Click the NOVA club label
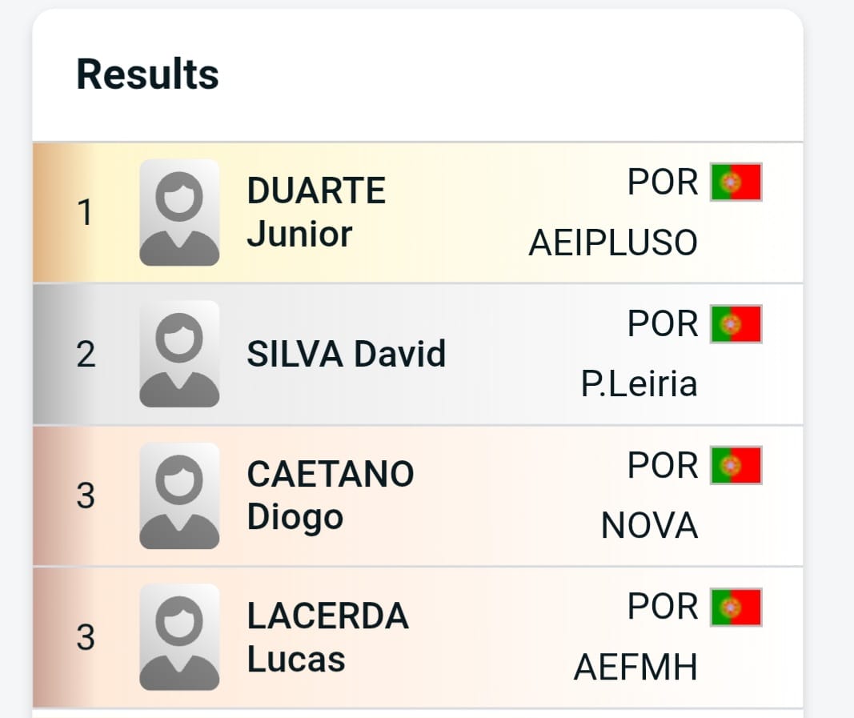 (649, 527)
